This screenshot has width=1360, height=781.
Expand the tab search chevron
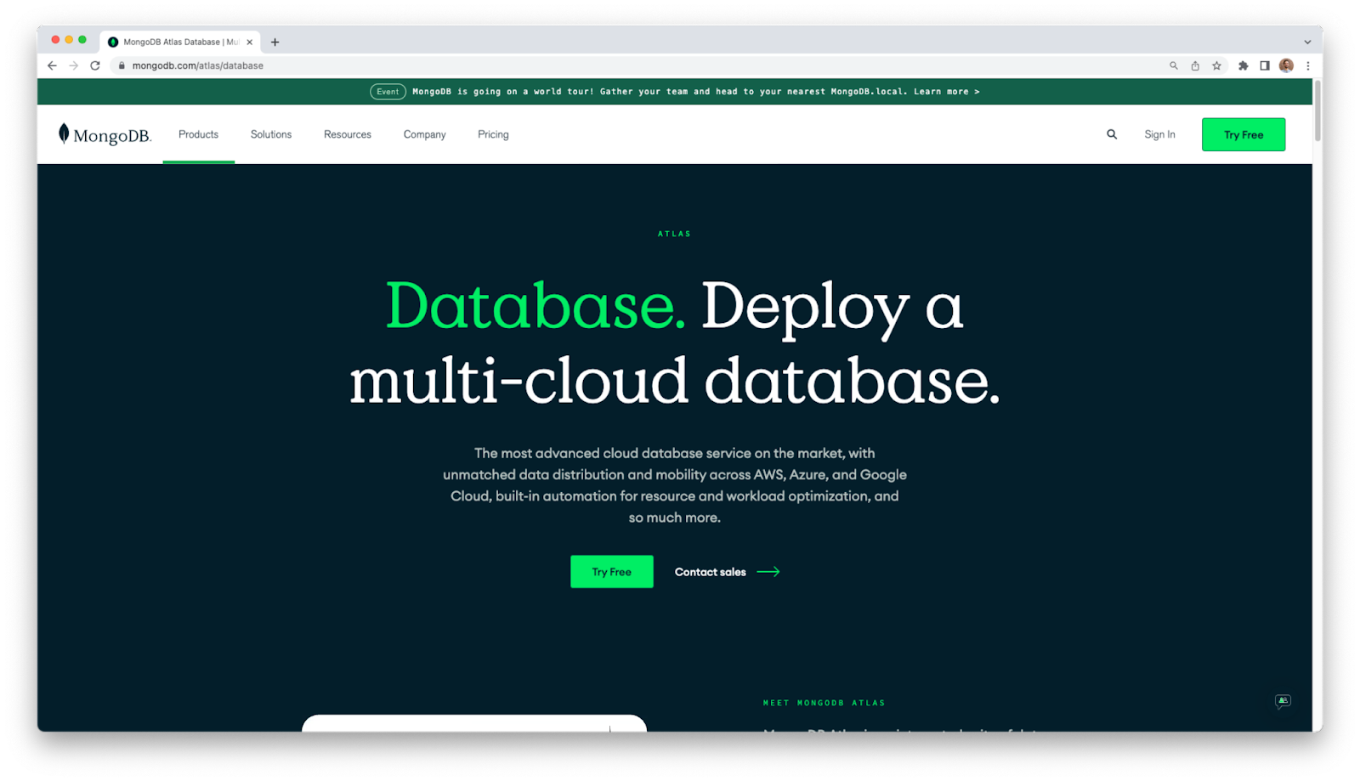tap(1307, 42)
